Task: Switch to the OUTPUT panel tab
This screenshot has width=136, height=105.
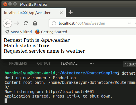Action: (x=44, y=64)
